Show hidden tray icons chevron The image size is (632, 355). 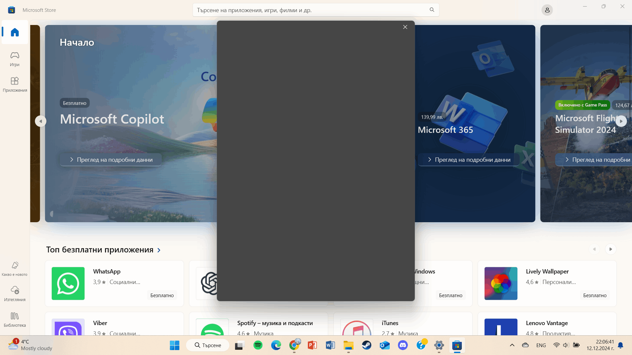tap(512, 345)
